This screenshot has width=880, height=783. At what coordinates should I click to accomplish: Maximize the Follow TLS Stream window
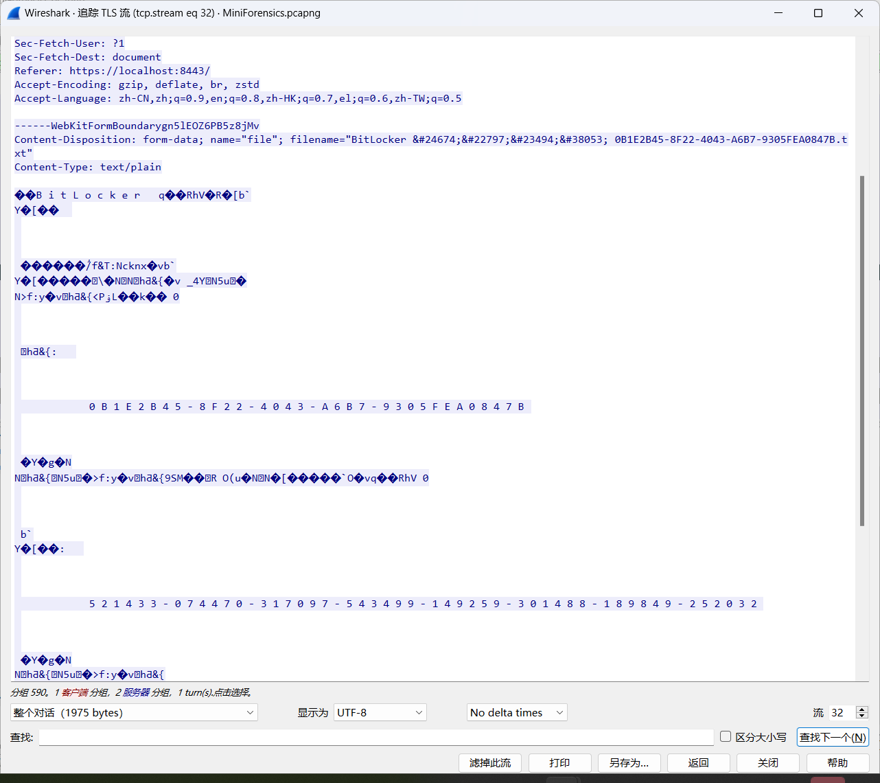(x=818, y=13)
